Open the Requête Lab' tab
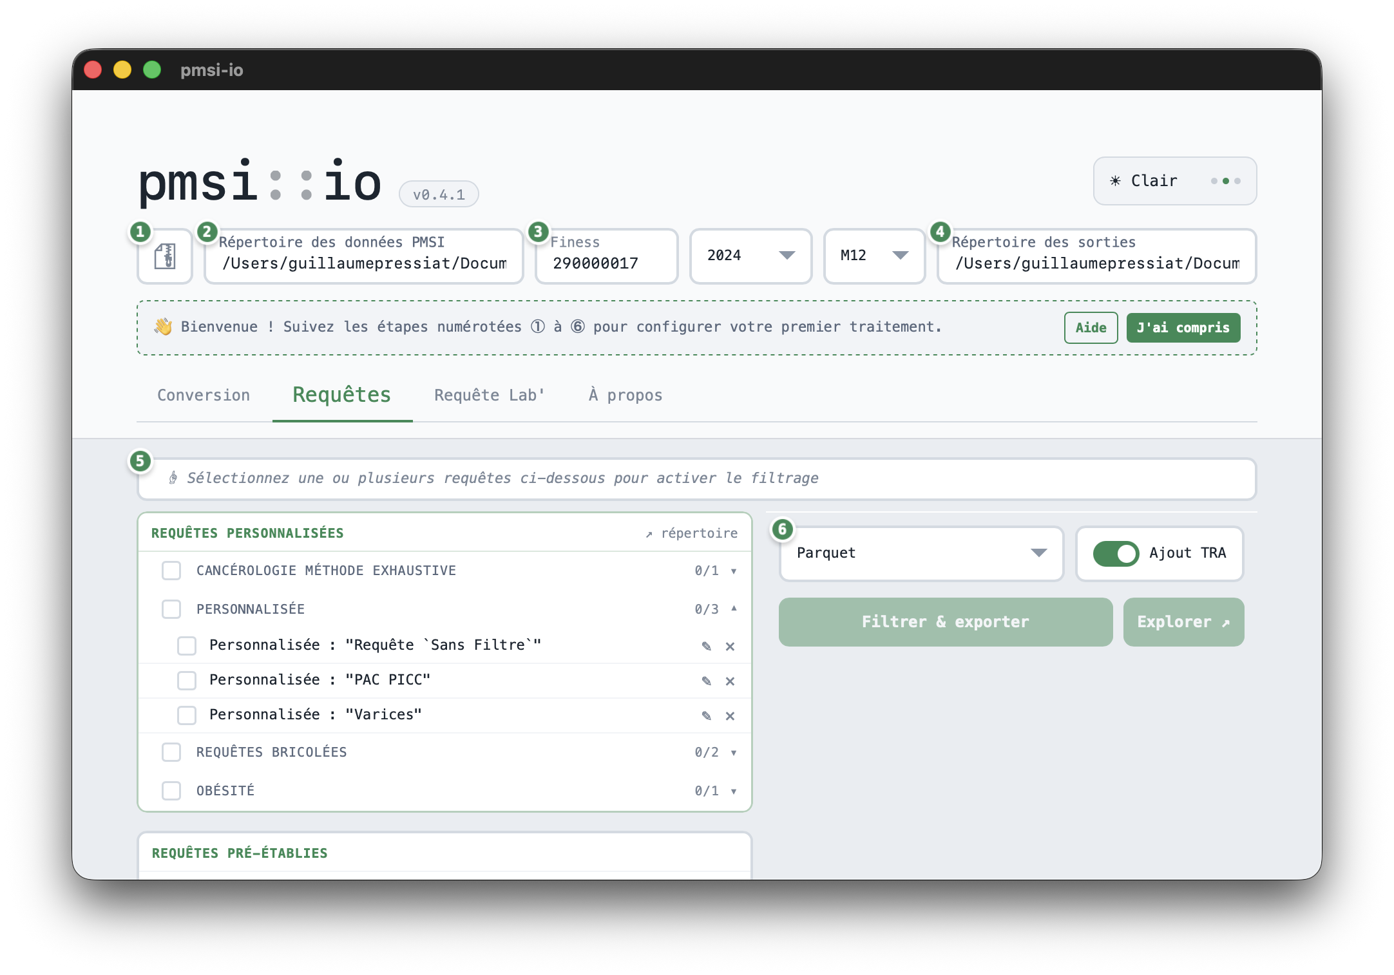 (490, 395)
